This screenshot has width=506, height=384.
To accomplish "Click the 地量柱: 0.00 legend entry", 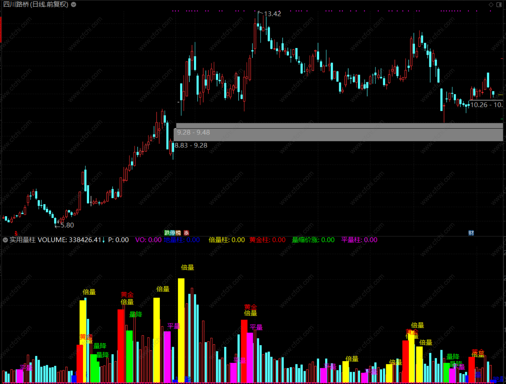I will click(x=182, y=240).
